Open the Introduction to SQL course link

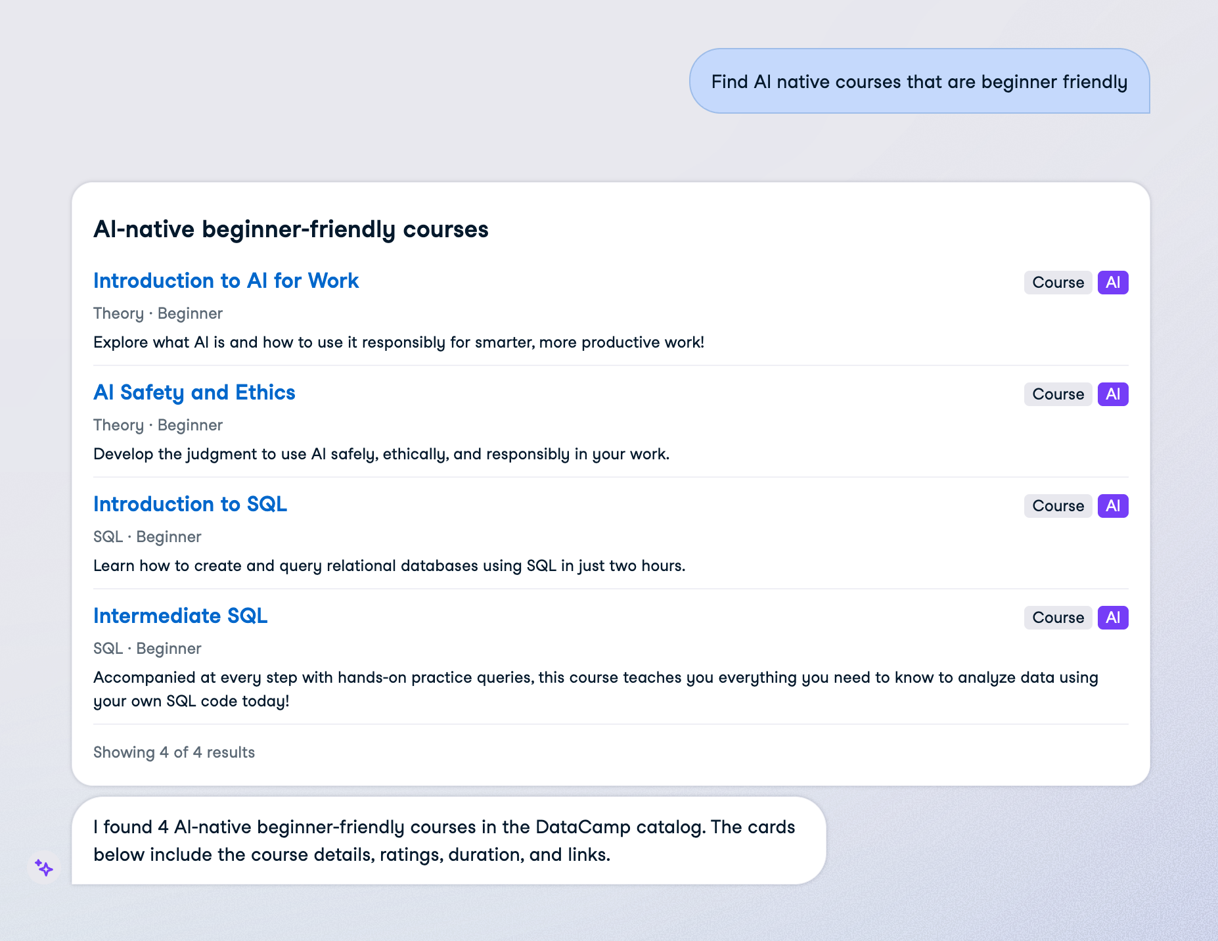[190, 504]
